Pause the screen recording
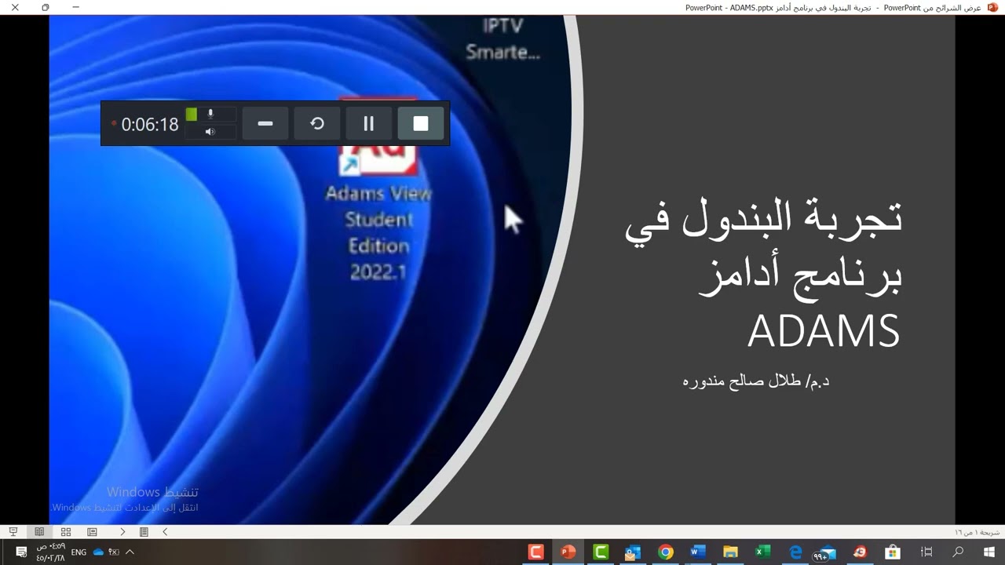This screenshot has width=1005, height=565. (368, 124)
